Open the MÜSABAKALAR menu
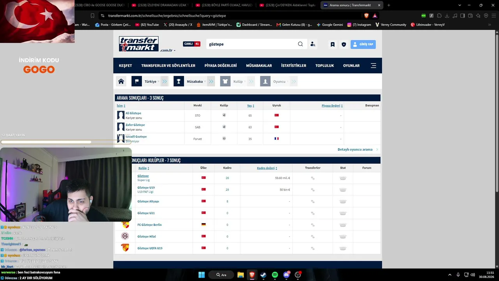 coord(259,66)
